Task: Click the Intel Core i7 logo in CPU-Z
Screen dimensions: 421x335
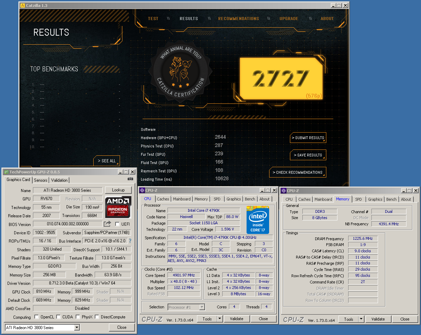Action: click(258, 220)
